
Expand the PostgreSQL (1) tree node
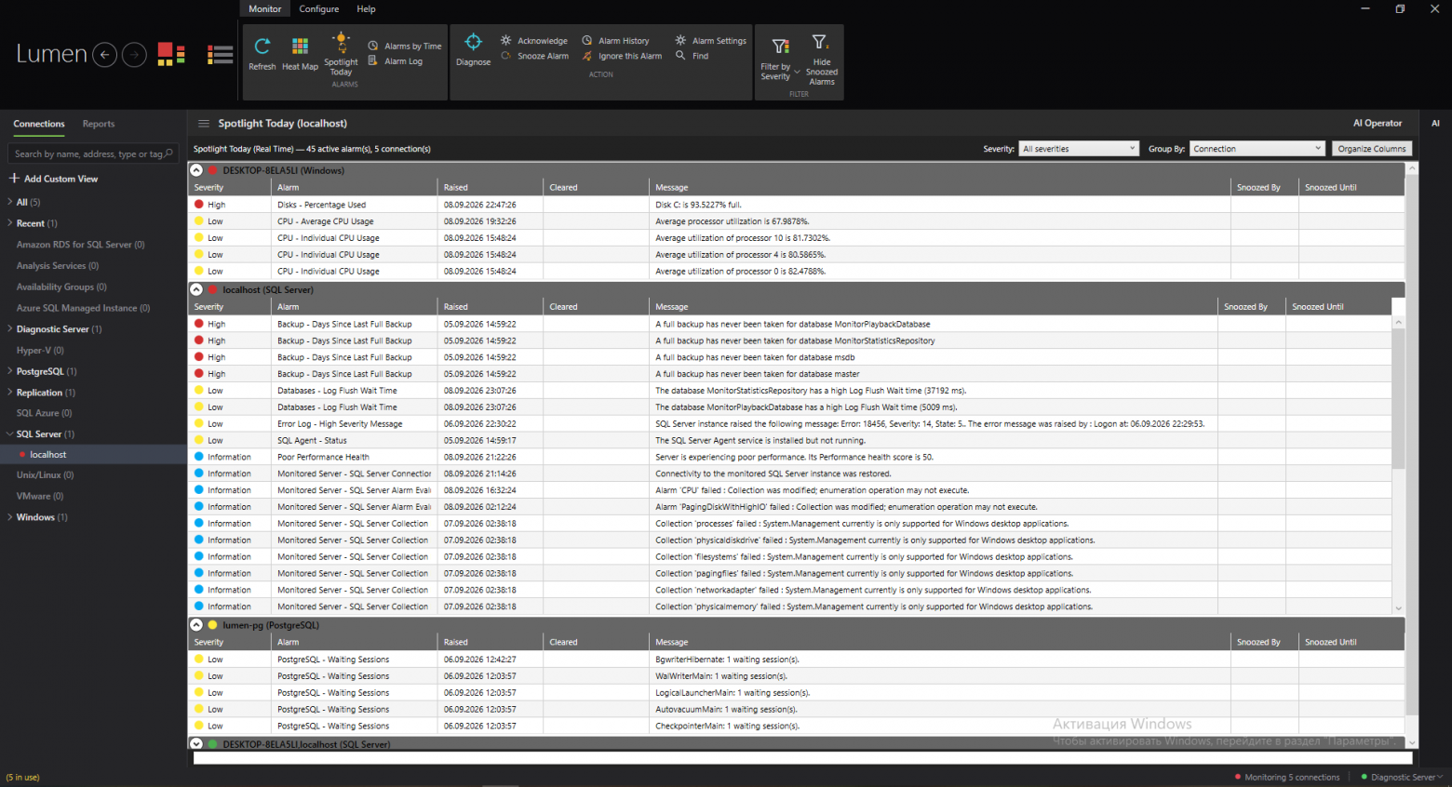click(10, 371)
